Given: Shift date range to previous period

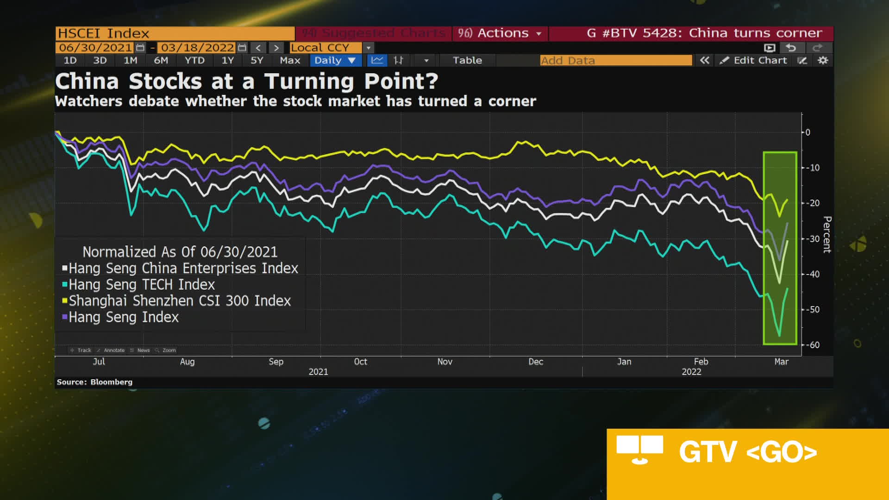Looking at the screenshot, I should click(x=258, y=48).
